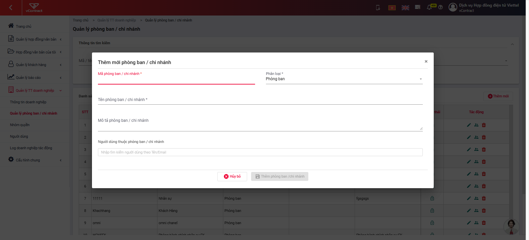529x240 pixels.
Task: Click the pencil edit icon in row 1
Action: click(469, 125)
